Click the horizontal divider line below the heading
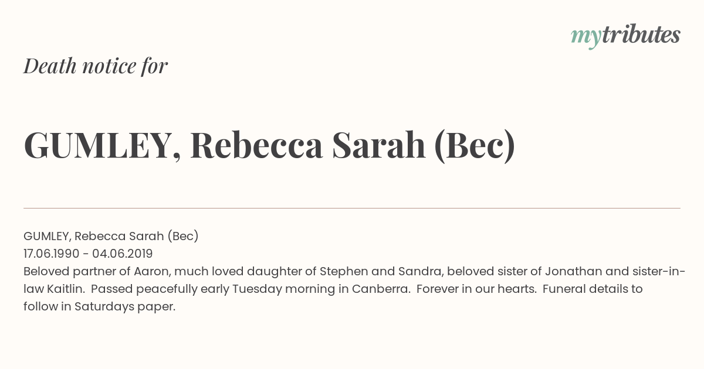The image size is (704, 369). (x=352, y=208)
